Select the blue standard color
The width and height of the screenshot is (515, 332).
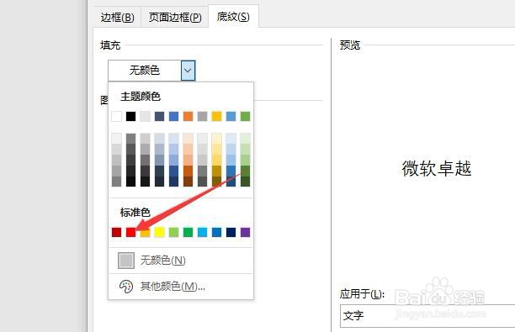click(216, 232)
